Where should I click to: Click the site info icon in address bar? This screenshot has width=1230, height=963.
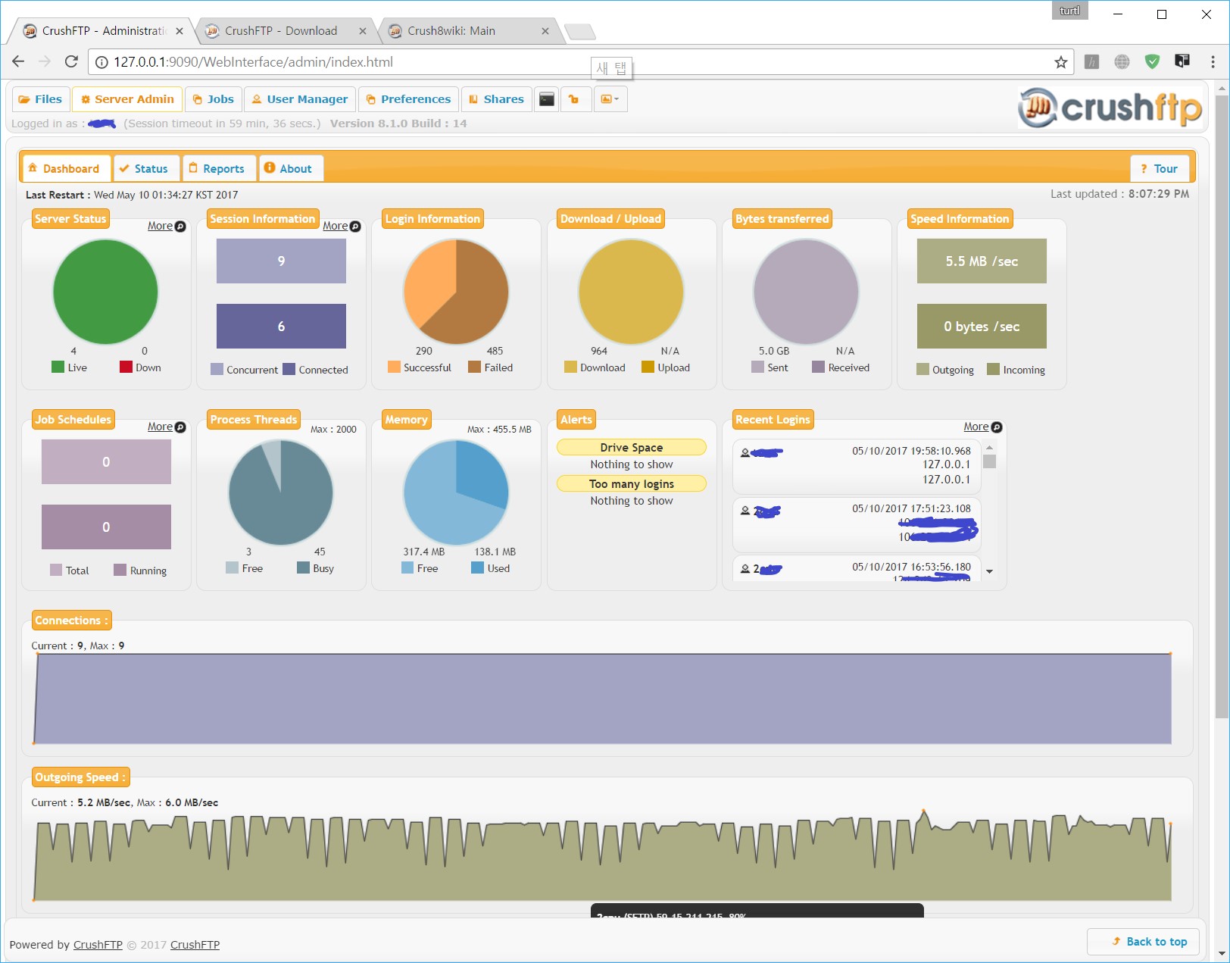click(101, 62)
